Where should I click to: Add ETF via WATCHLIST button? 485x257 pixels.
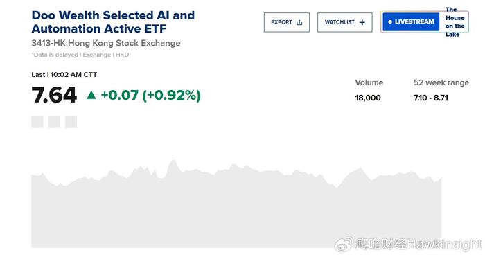pos(344,22)
